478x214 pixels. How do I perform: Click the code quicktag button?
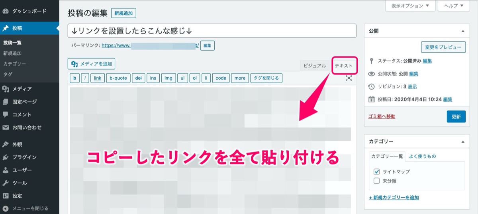tap(221, 78)
